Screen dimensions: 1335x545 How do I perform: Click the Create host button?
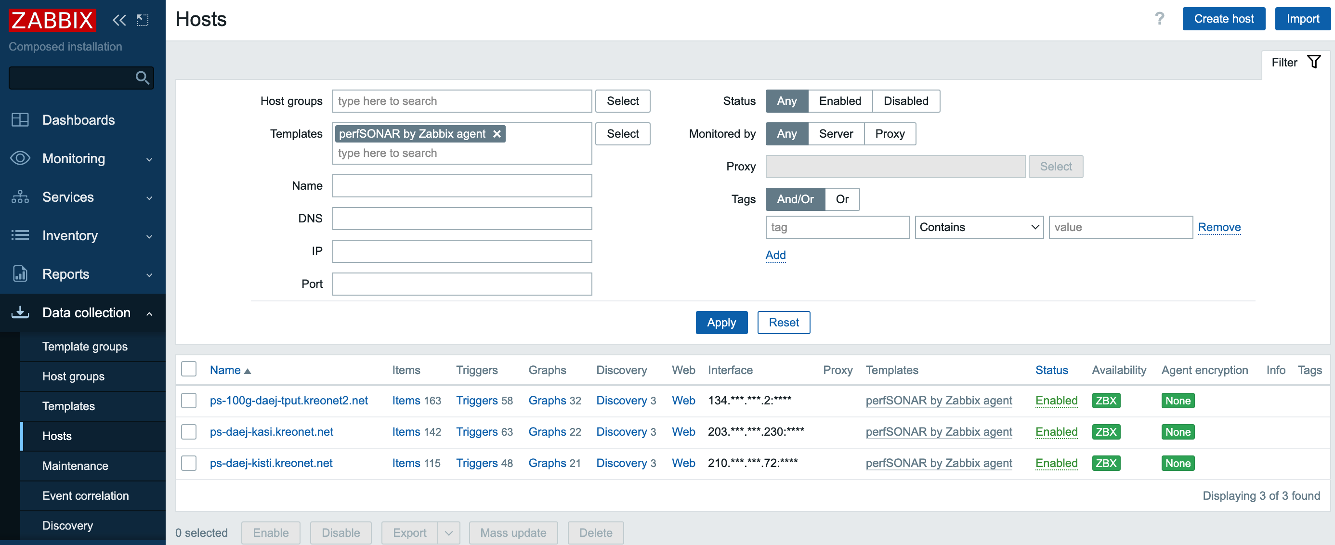click(1223, 19)
